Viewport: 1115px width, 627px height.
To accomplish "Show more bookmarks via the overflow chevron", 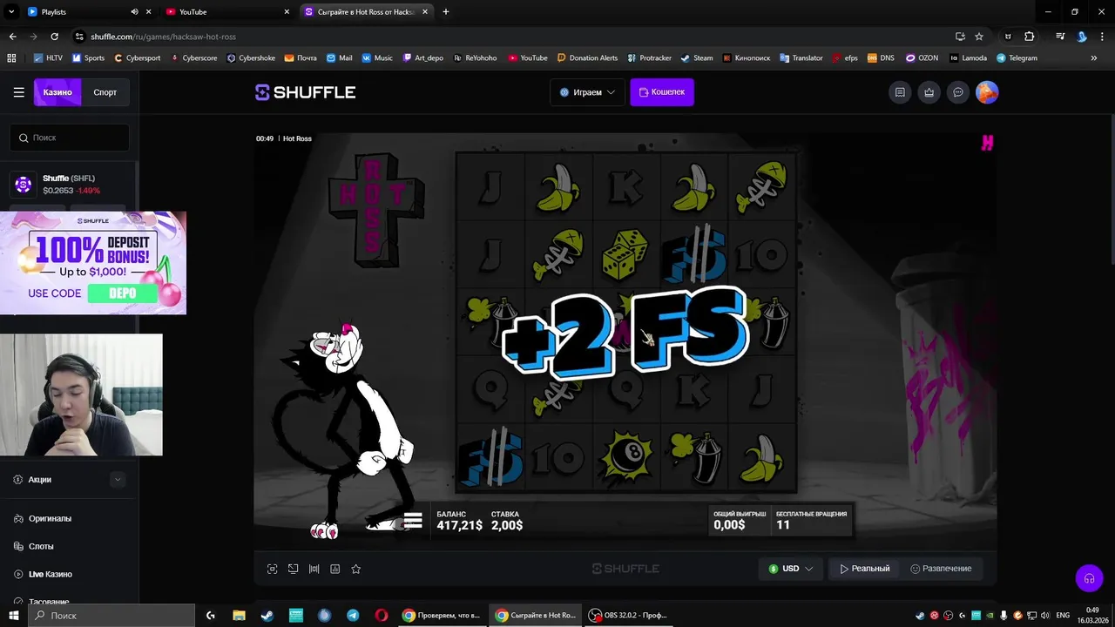I will click(1094, 57).
